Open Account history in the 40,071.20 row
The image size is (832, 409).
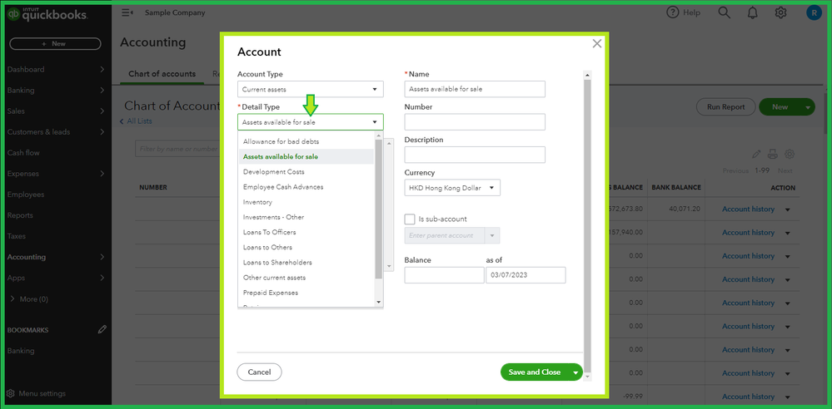[748, 209]
